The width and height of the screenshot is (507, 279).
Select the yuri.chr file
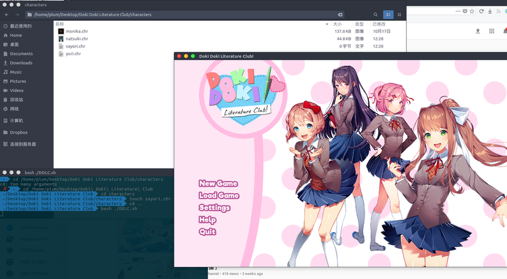(73, 53)
